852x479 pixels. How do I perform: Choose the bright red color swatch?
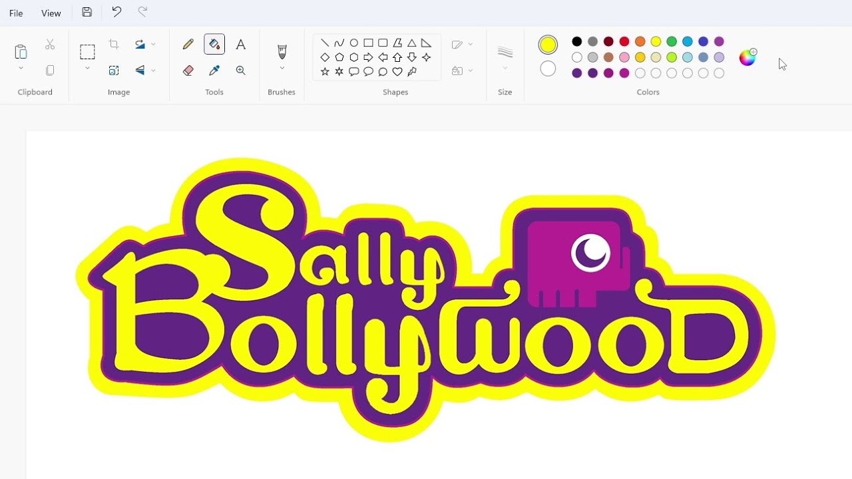[624, 42]
